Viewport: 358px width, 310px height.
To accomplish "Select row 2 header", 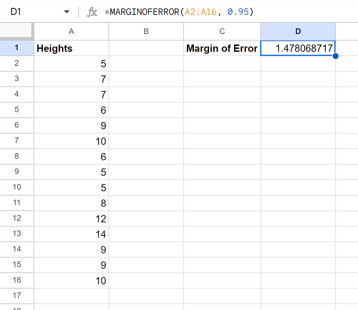I will [17, 63].
